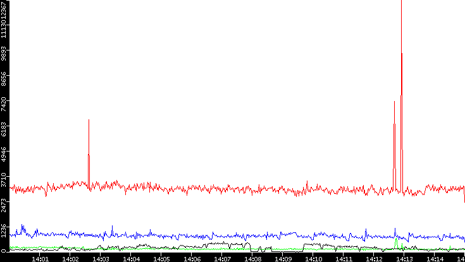The image size is (465, 262).
Task: Click the 14:07 time axis label
Action: [222, 259]
